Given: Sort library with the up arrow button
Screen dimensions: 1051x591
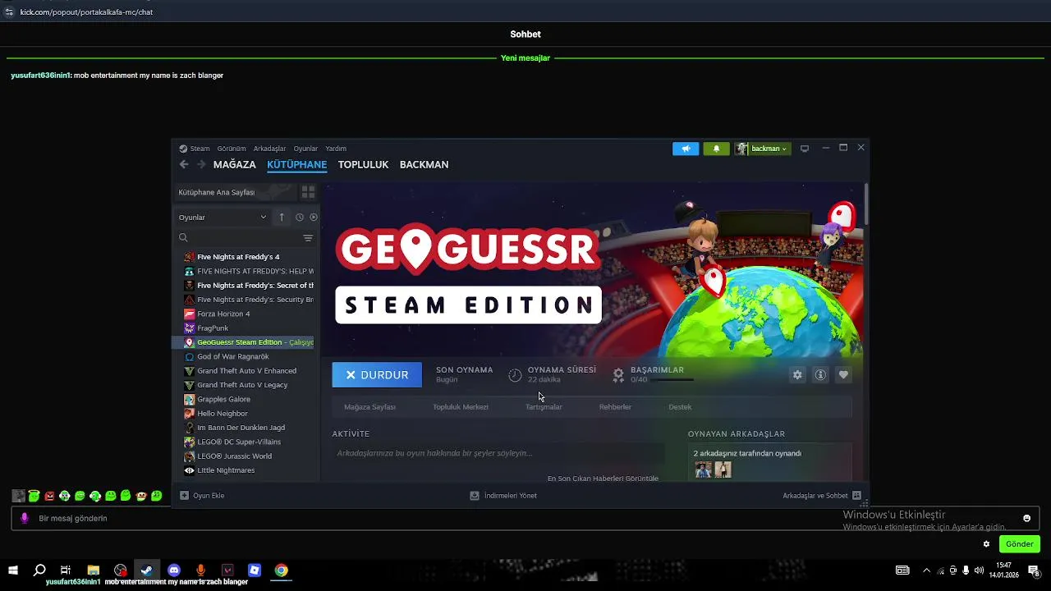Looking at the screenshot, I should (282, 217).
